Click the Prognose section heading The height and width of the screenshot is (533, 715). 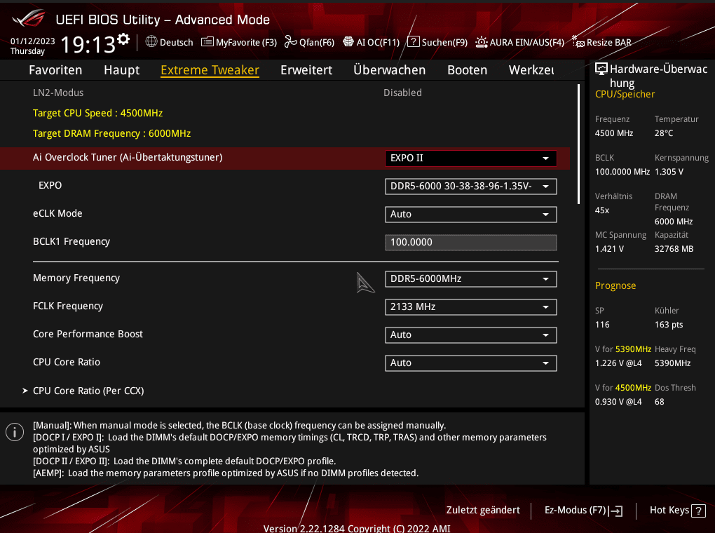(615, 285)
